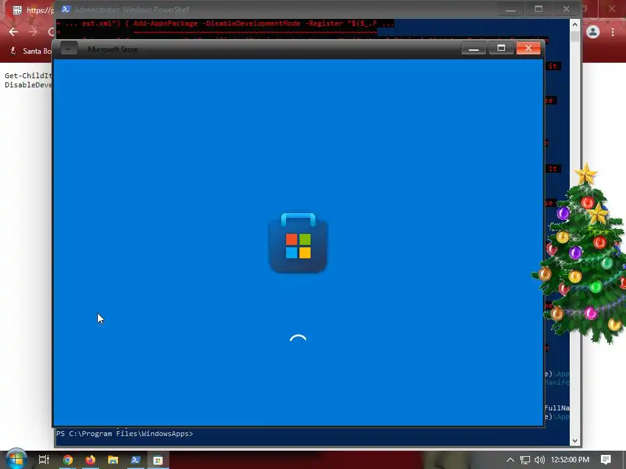
Task: Open the Action Center notifications icon
Action: tap(606, 460)
